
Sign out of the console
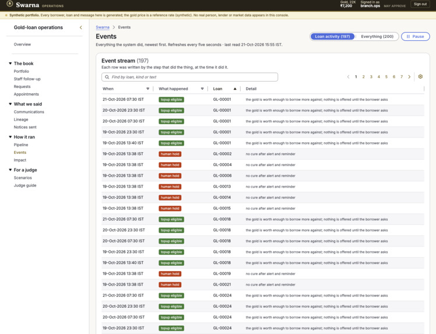pyautogui.click(x=420, y=4)
